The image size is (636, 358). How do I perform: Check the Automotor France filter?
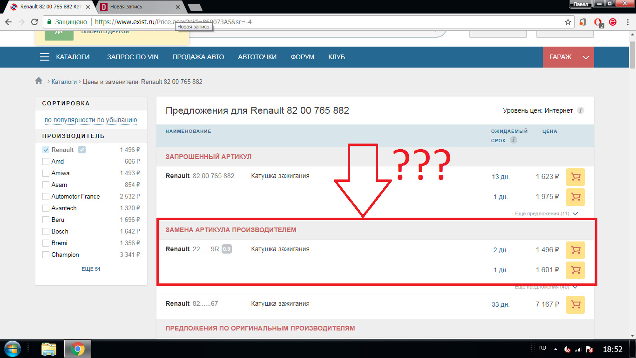coord(46,197)
